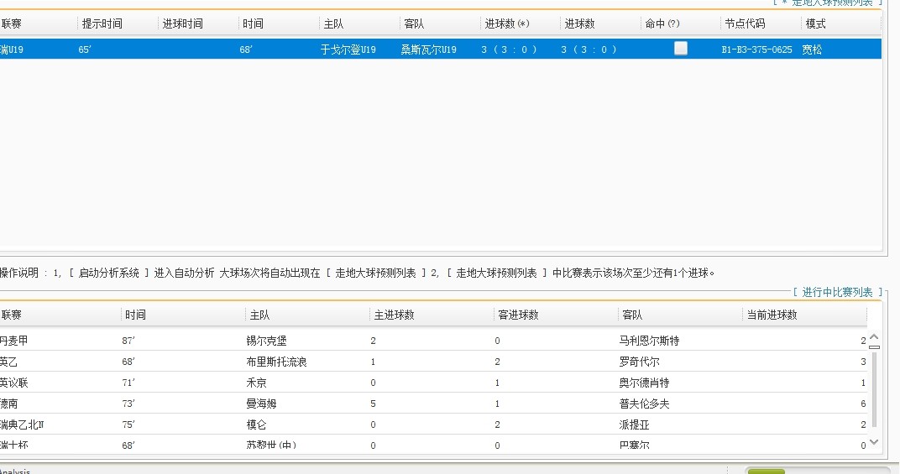The image size is (900, 474).
Task: Click the 巴塞尔 away team cell
Action: point(634,445)
